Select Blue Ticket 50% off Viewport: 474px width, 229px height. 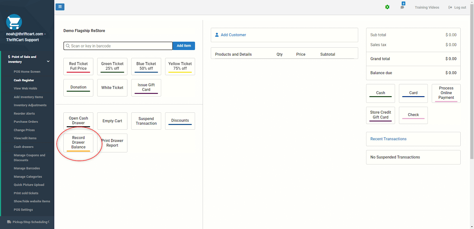[146, 66]
